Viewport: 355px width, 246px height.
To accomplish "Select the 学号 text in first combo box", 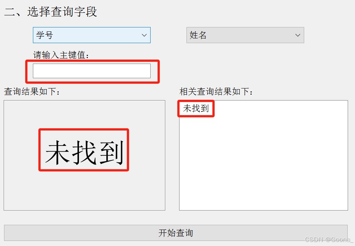I will pyautogui.click(x=45, y=35).
